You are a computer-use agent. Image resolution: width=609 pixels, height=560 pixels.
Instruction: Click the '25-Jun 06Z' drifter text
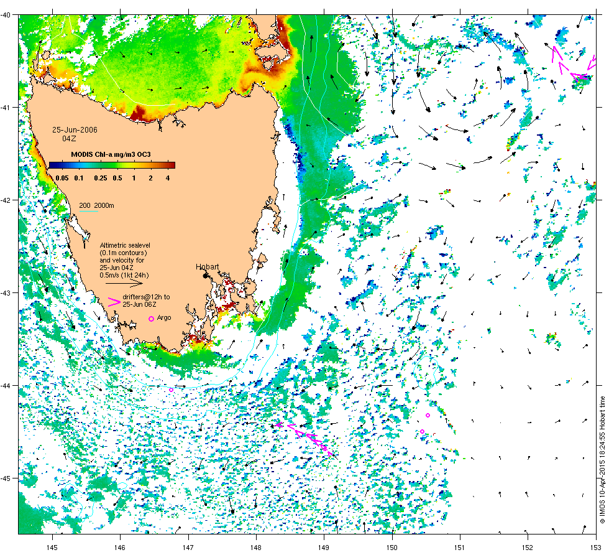pos(139,304)
